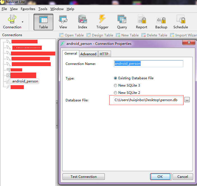Click the feather icon in dialog title
The width and height of the screenshot is (197, 186).
pos(62,43)
